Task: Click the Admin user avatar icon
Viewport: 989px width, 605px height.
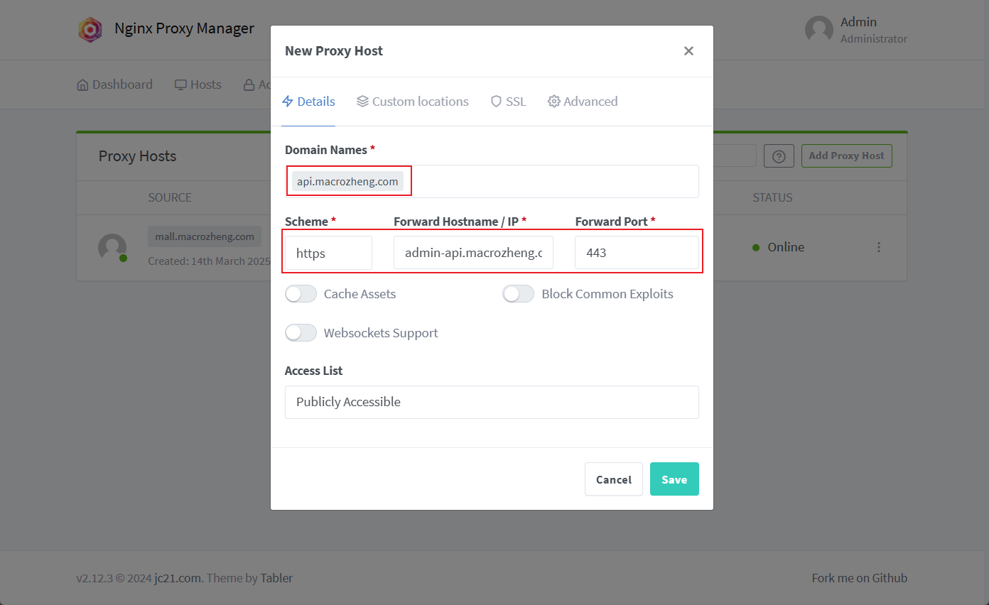Action: (x=818, y=30)
